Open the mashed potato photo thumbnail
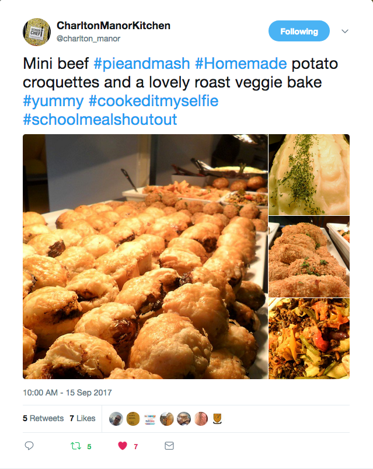Image resolution: width=373 pixels, height=469 pixels. tap(309, 174)
